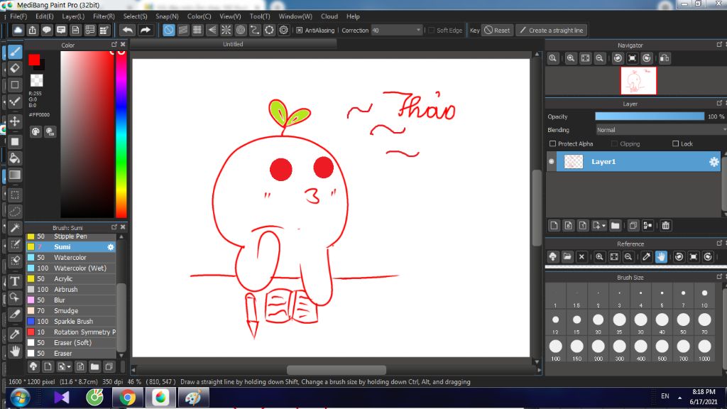Expand the add-brush dropdown in Brush panel
Image resolution: width=727 pixels, height=409 pixels.
(x=69, y=367)
